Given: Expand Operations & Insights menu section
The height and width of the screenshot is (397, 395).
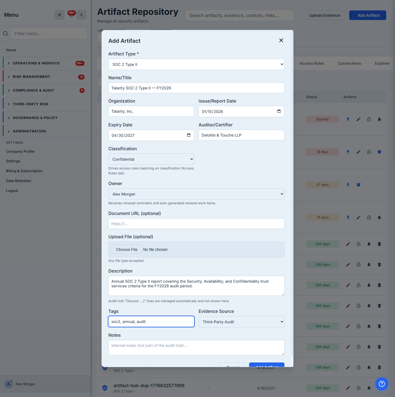Looking at the screenshot, I should [x=45, y=63].
